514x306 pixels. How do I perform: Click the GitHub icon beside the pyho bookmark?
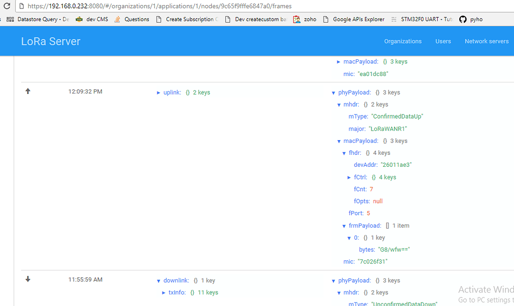463,19
